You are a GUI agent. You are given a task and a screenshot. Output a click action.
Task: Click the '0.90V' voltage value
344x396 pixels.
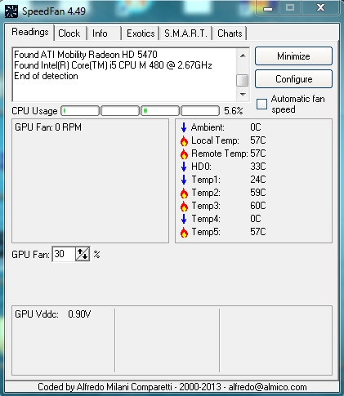pyautogui.click(x=79, y=314)
